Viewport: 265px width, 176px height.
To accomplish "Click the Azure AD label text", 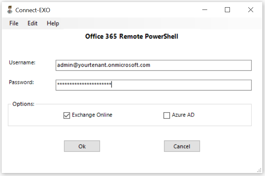I will pos(183,115).
